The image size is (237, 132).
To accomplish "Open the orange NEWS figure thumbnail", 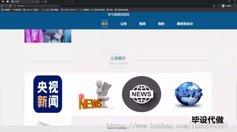I will click(x=95, y=95).
